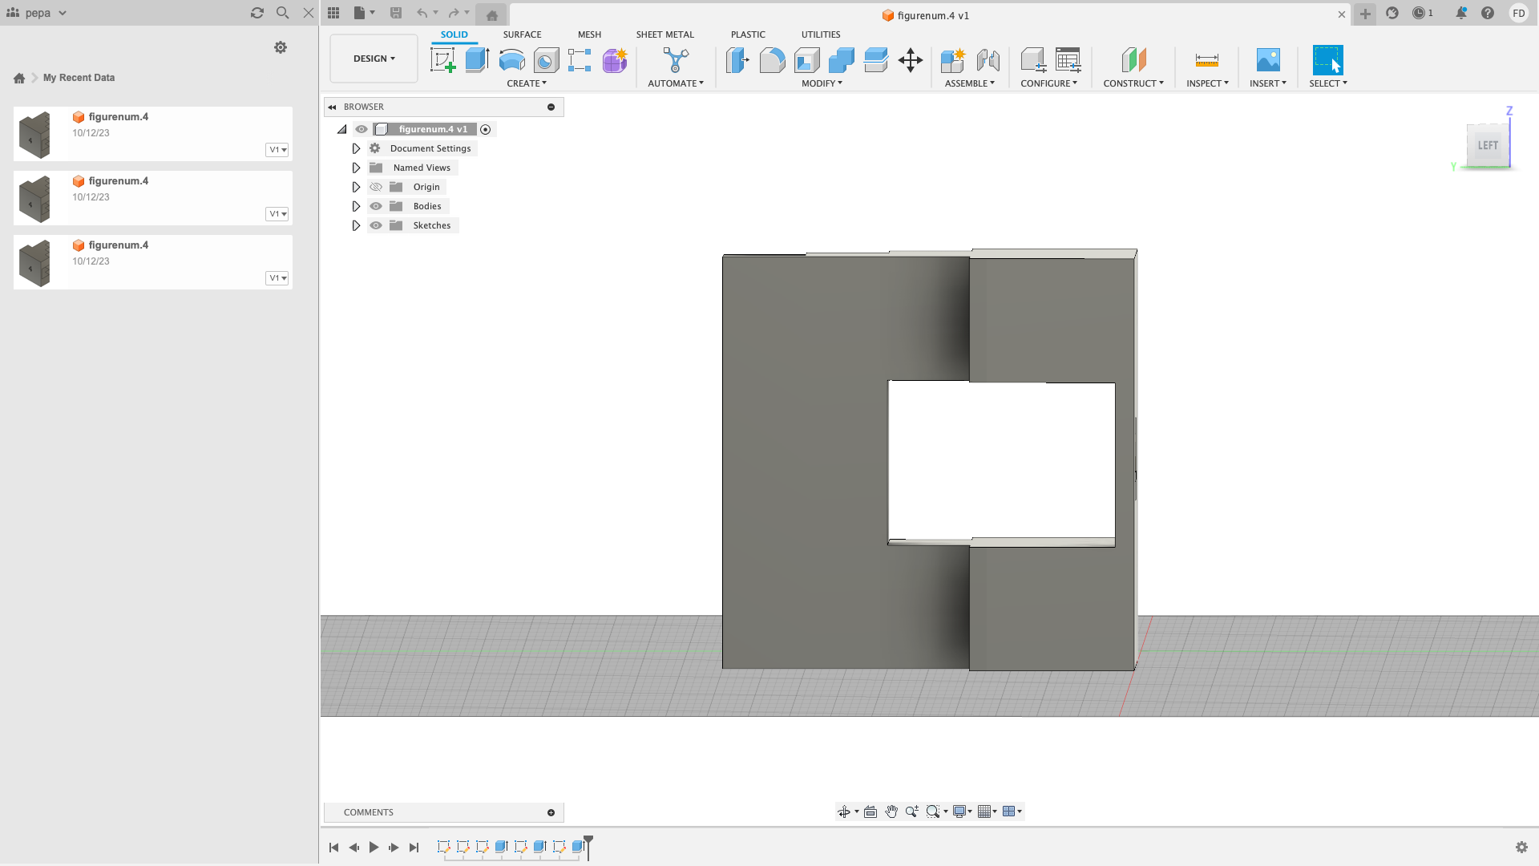This screenshot has height=866, width=1539.
Task: Expand the Origin node
Action: 356,187
